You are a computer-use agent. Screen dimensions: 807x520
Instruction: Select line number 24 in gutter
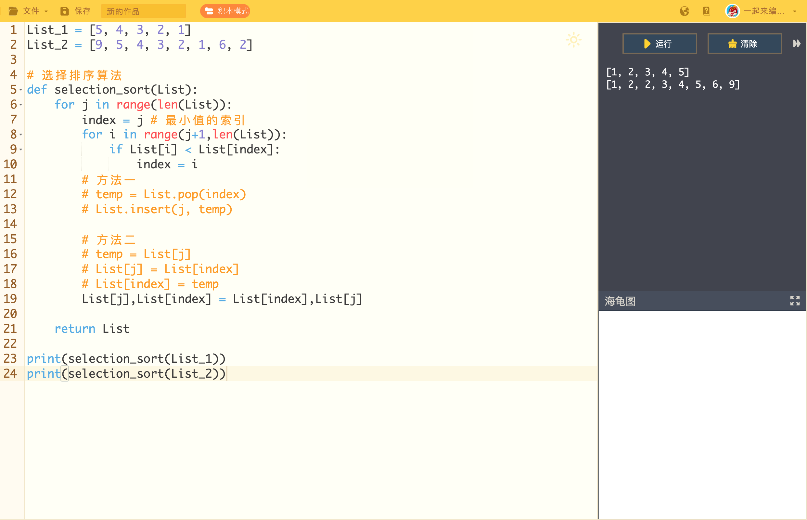(x=10, y=373)
